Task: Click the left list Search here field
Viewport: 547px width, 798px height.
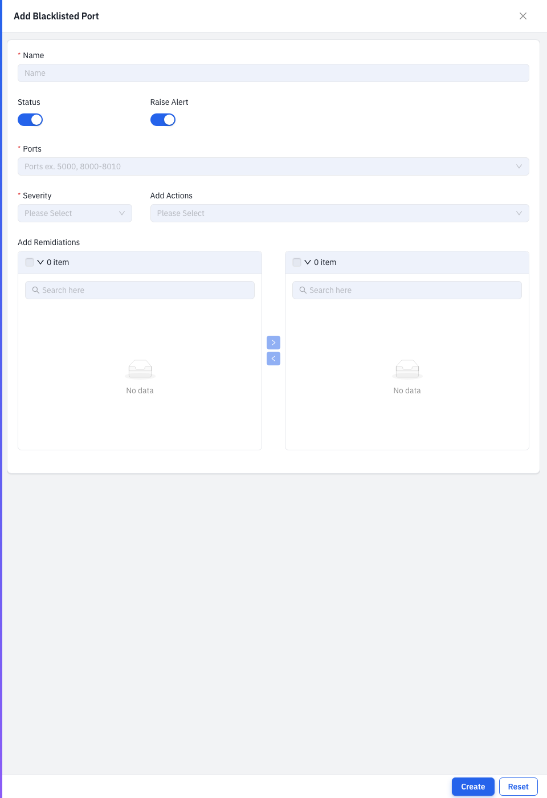Action: click(x=140, y=290)
